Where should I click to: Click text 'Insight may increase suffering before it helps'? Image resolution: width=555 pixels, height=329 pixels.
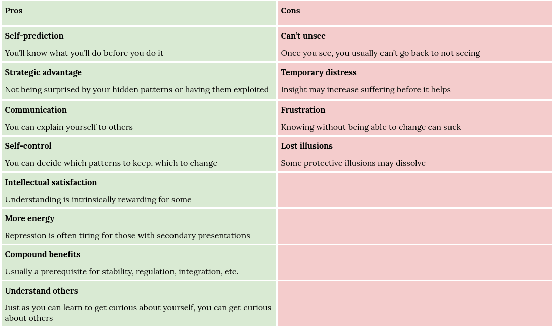pos(366,90)
